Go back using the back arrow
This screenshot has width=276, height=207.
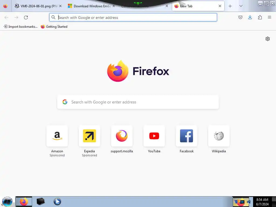tap(6, 18)
